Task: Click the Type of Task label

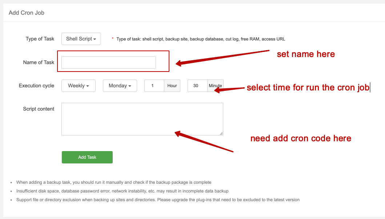Action: point(40,39)
